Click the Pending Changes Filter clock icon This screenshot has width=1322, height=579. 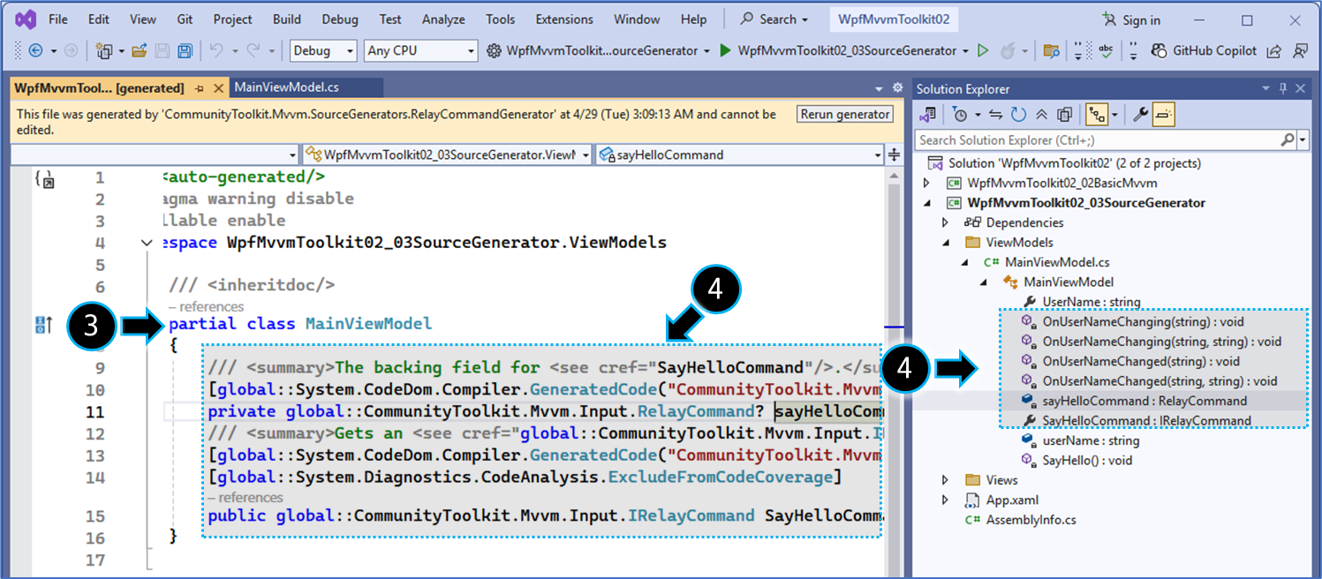pyautogui.click(x=960, y=114)
